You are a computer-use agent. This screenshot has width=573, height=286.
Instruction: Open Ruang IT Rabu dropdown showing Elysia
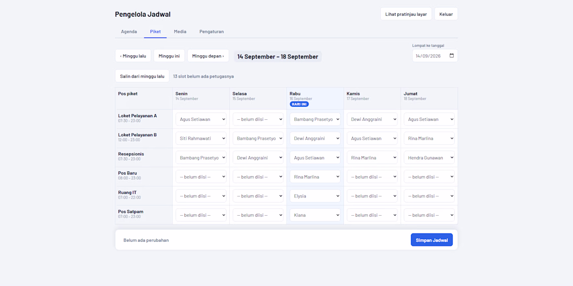315,196
